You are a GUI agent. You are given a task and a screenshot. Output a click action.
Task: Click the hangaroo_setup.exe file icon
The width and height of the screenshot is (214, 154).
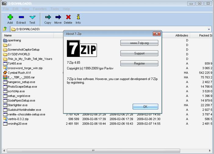point(5,82)
